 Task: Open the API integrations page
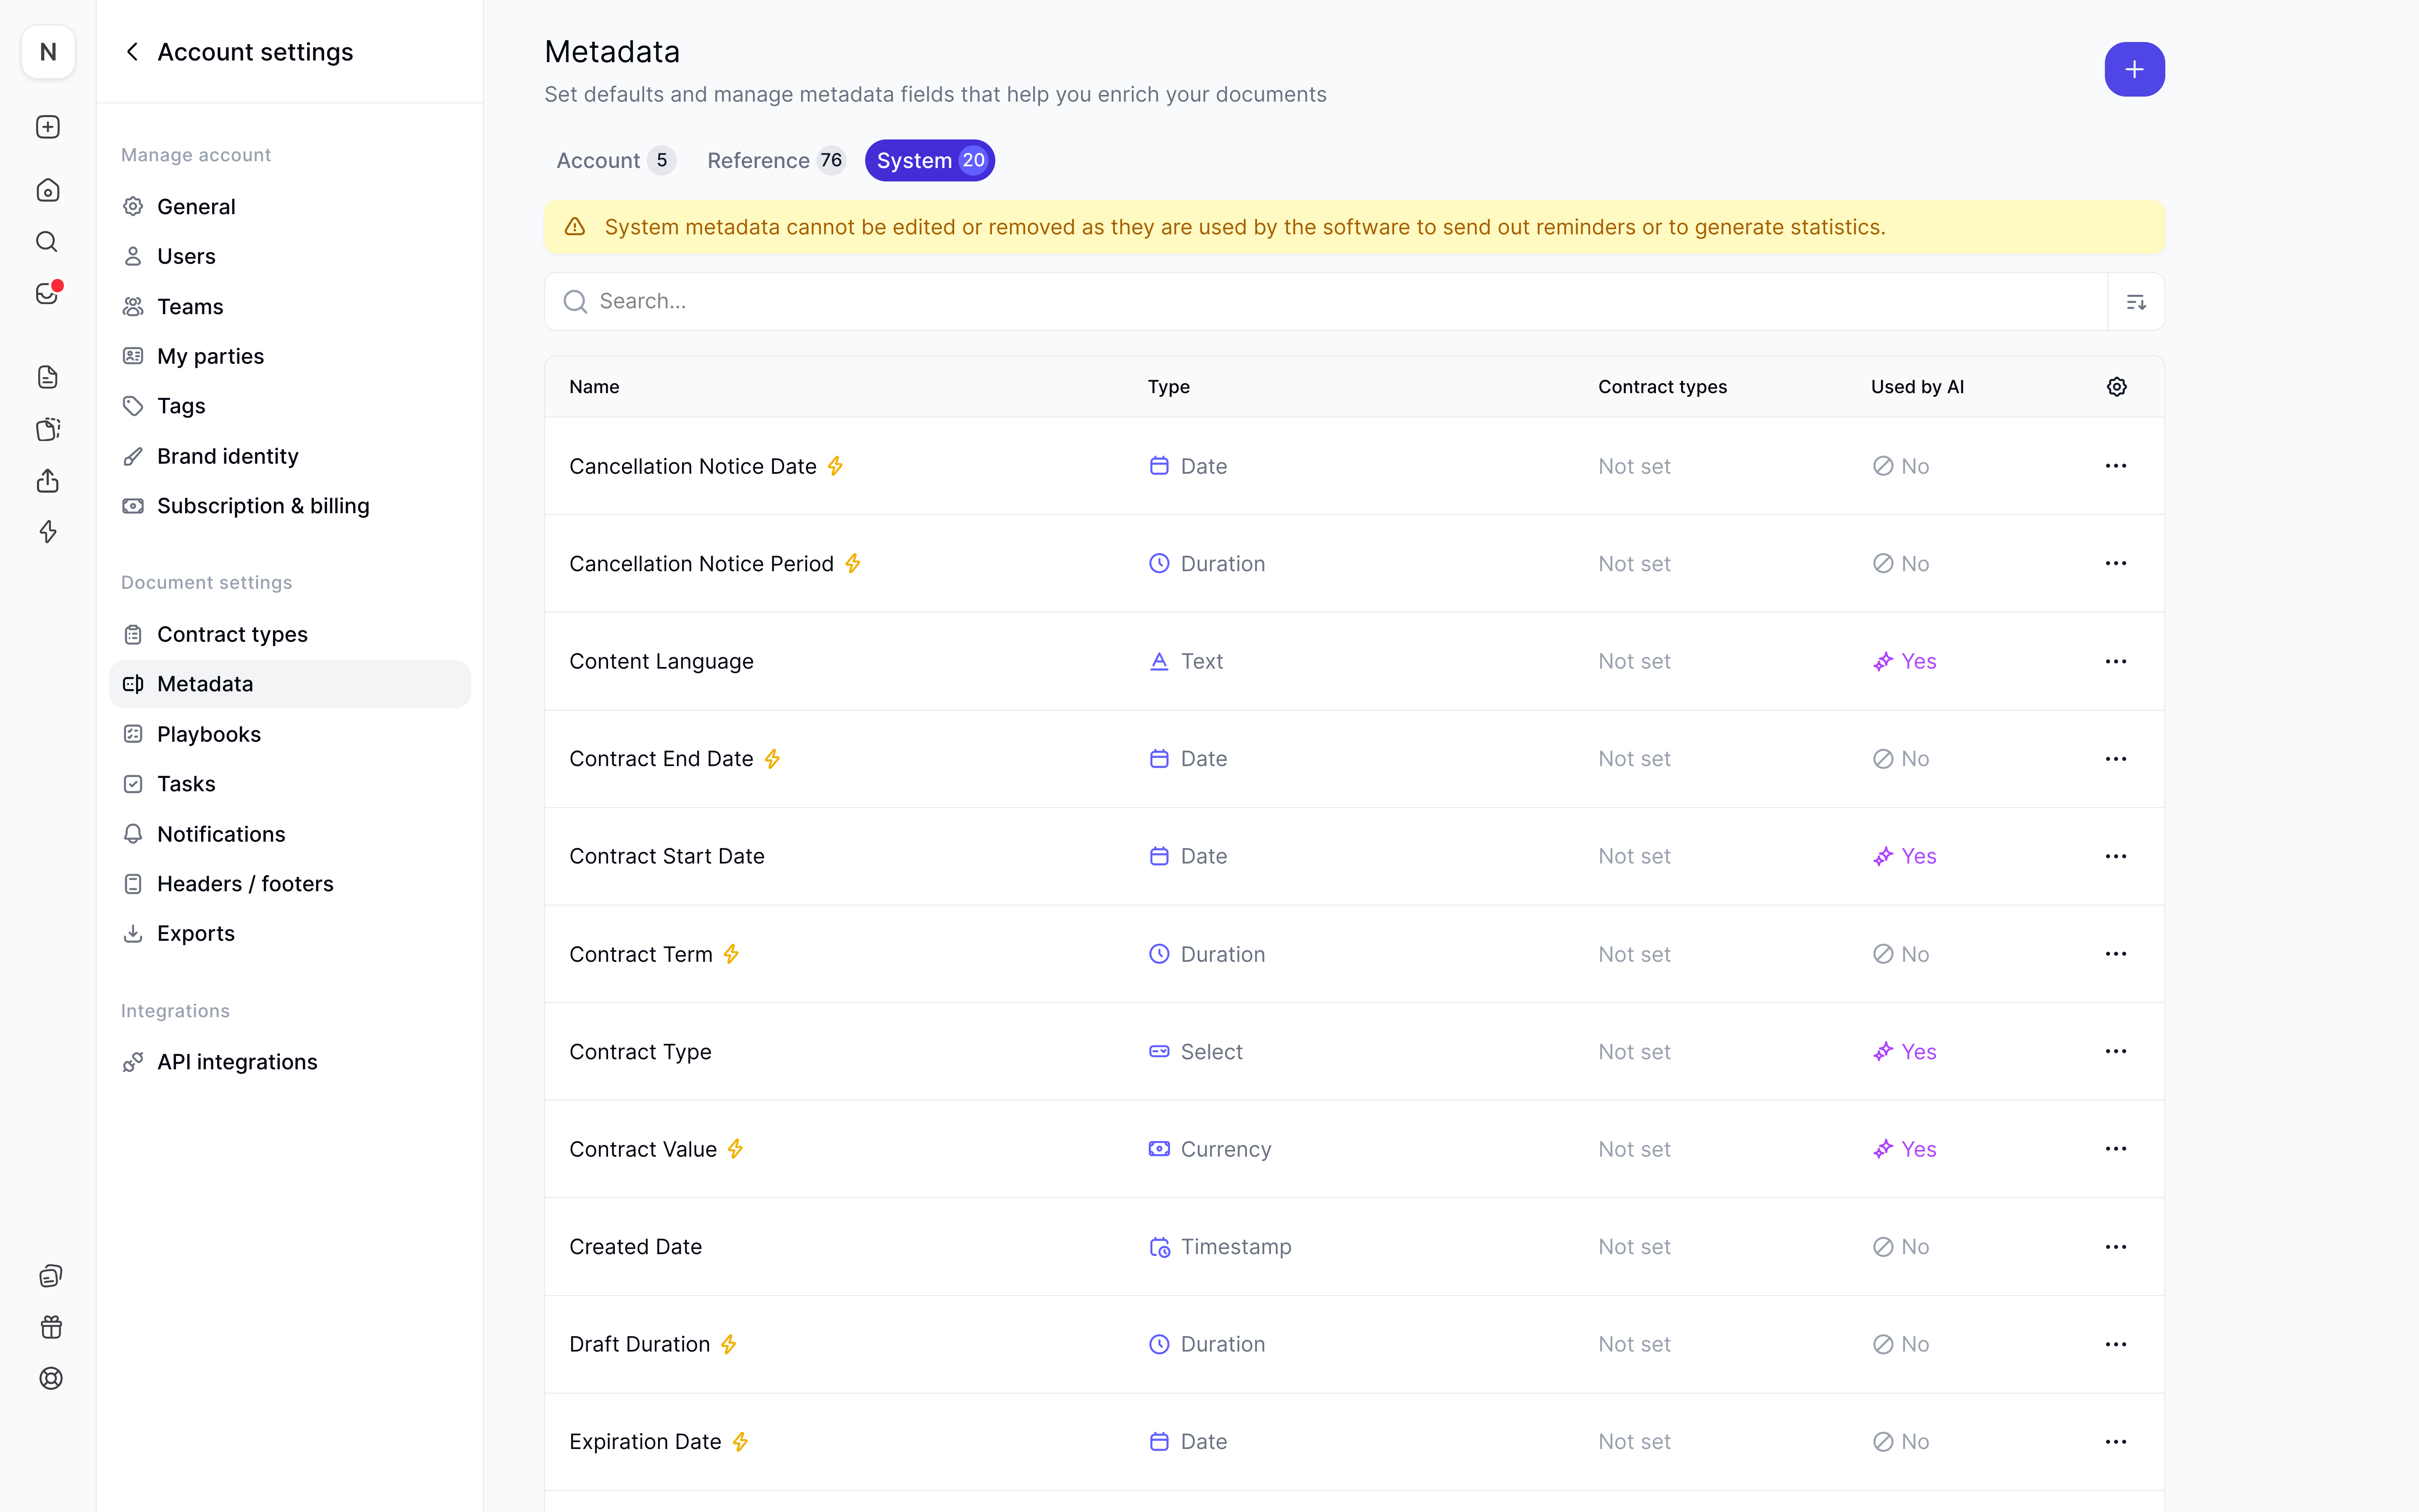[237, 1062]
